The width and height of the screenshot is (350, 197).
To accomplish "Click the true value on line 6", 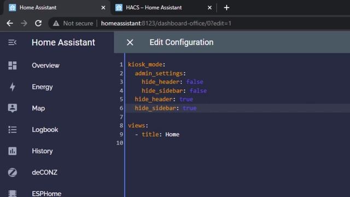I will click(x=190, y=108).
